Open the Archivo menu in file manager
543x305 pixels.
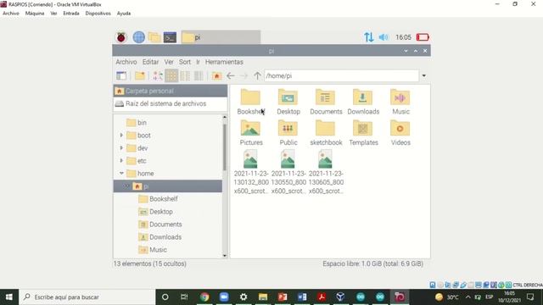(x=126, y=62)
